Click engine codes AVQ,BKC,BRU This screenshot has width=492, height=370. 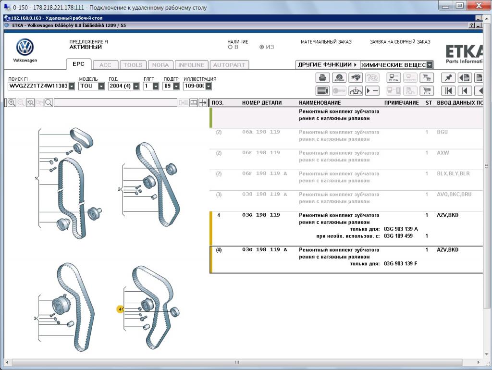click(454, 194)
